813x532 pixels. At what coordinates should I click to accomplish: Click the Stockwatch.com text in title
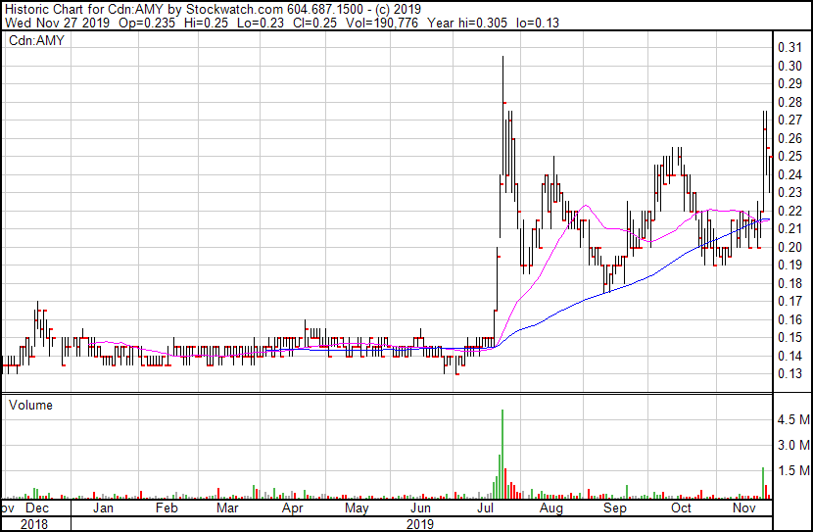(x=234, y=10)
